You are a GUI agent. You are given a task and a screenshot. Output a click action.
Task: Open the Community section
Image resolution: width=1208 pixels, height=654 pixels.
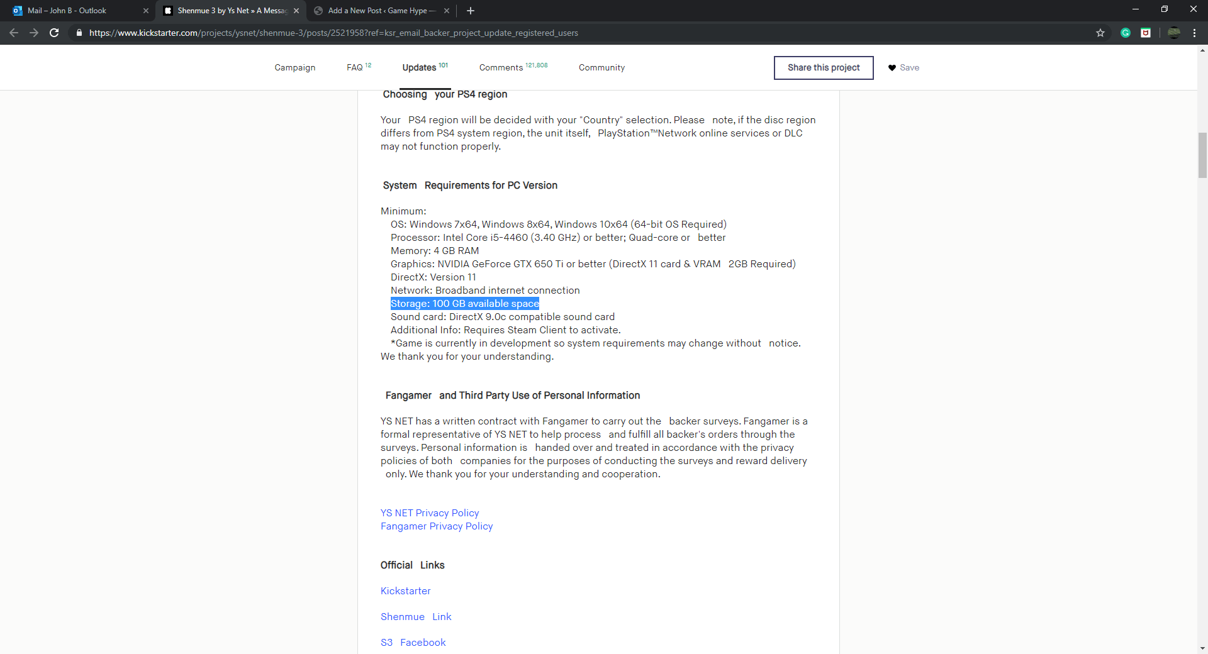point(602,67)
